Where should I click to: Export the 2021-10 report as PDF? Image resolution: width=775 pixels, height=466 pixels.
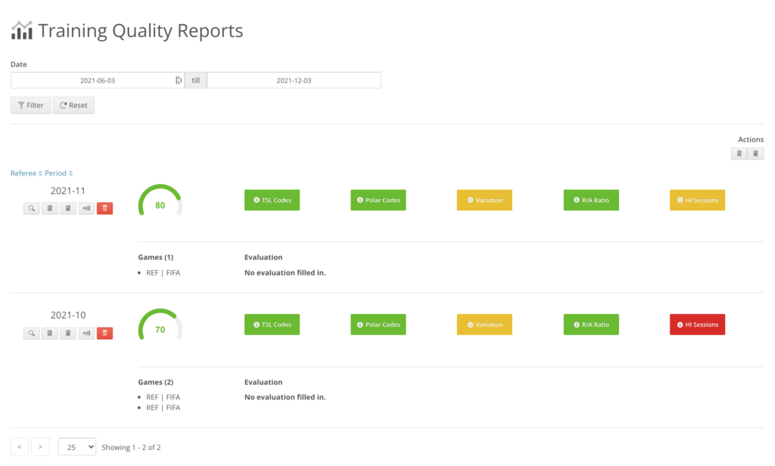[50, 333]
